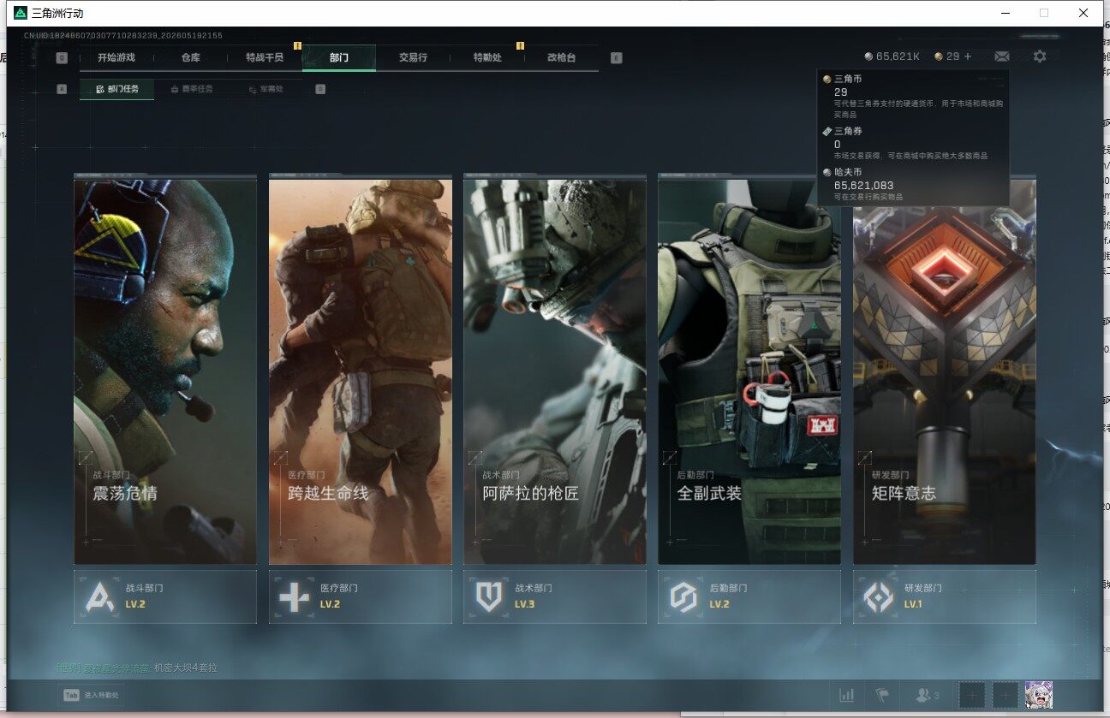
Task: Open the 改枪台 tab
Action: click(562, 58)
